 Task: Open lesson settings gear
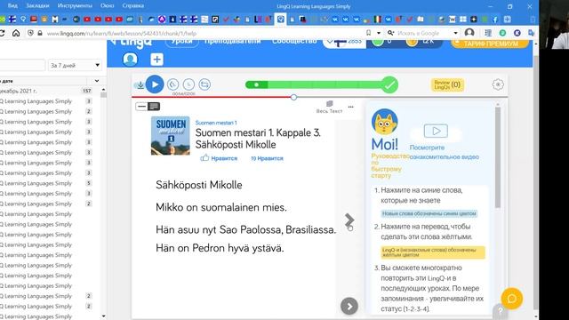point(498,84)
